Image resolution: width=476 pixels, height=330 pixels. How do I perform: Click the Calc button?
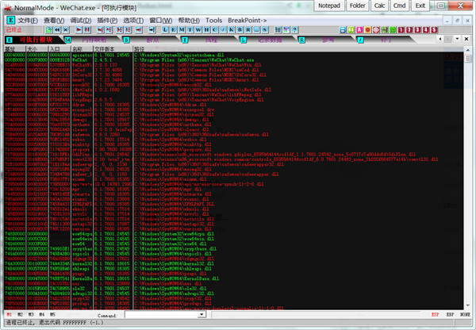click(379, 6)
